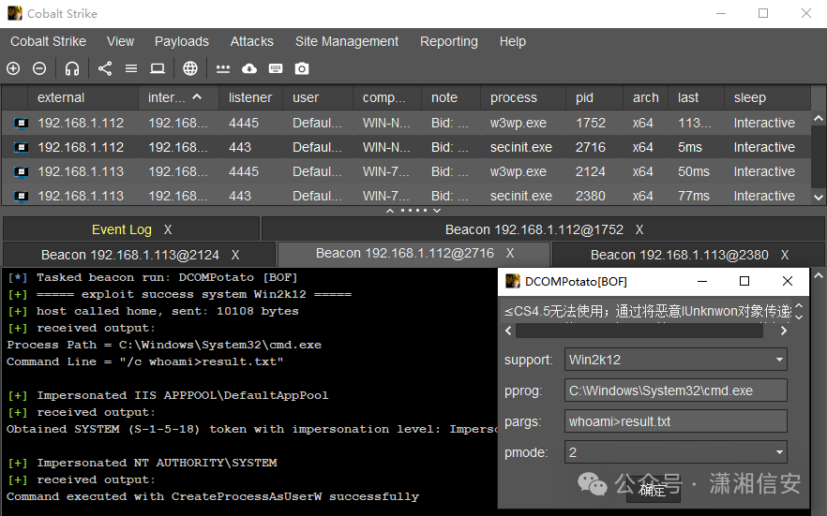Open the View menu

[120, 41]
